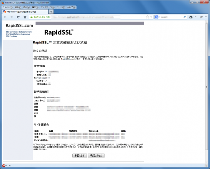Click the dark toolbar extension icon
Image resolution: width=210 pixels, height=169 pixels.
coord(191,17)
